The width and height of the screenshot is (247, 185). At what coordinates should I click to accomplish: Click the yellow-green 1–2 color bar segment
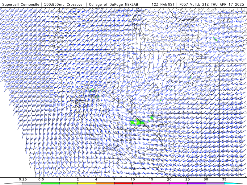[68, 183]
